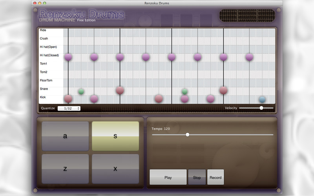314x196 pixels.
Task: Start playback with the Play button
Action: [168, 177]
